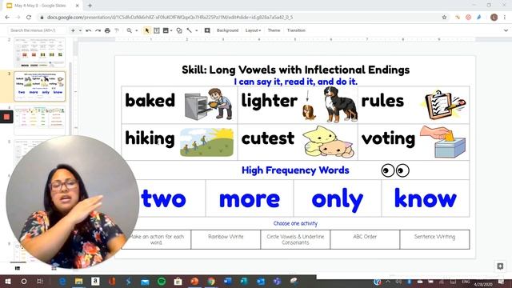Open Google Chrome from the taskbar
512x288 pixels.
pos(211,281)
